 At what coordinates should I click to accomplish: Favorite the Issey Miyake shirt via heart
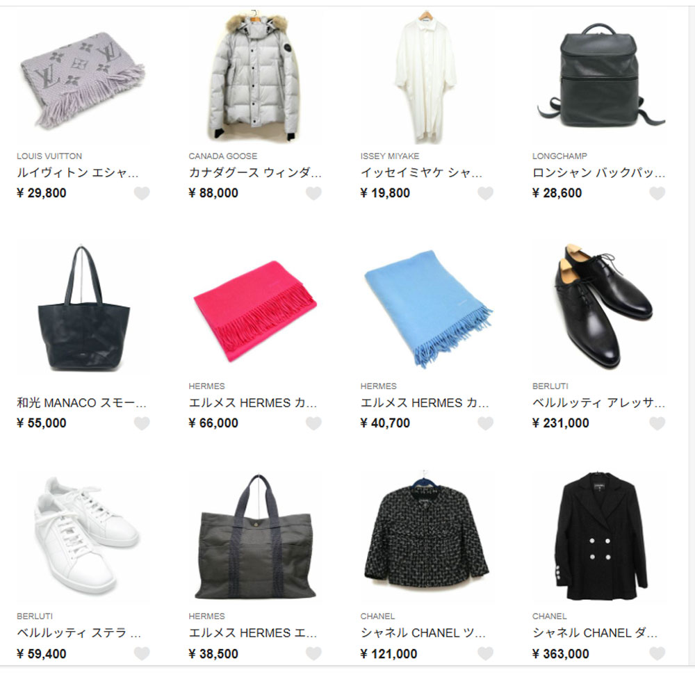pyautogui.click(x=485, y=193)
